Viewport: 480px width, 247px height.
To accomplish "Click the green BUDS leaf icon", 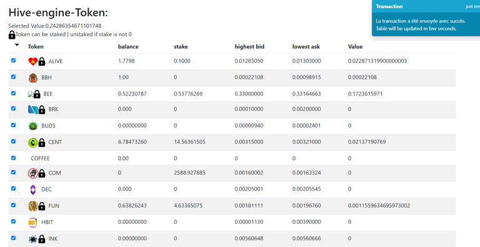I will (x=33, y=126).
